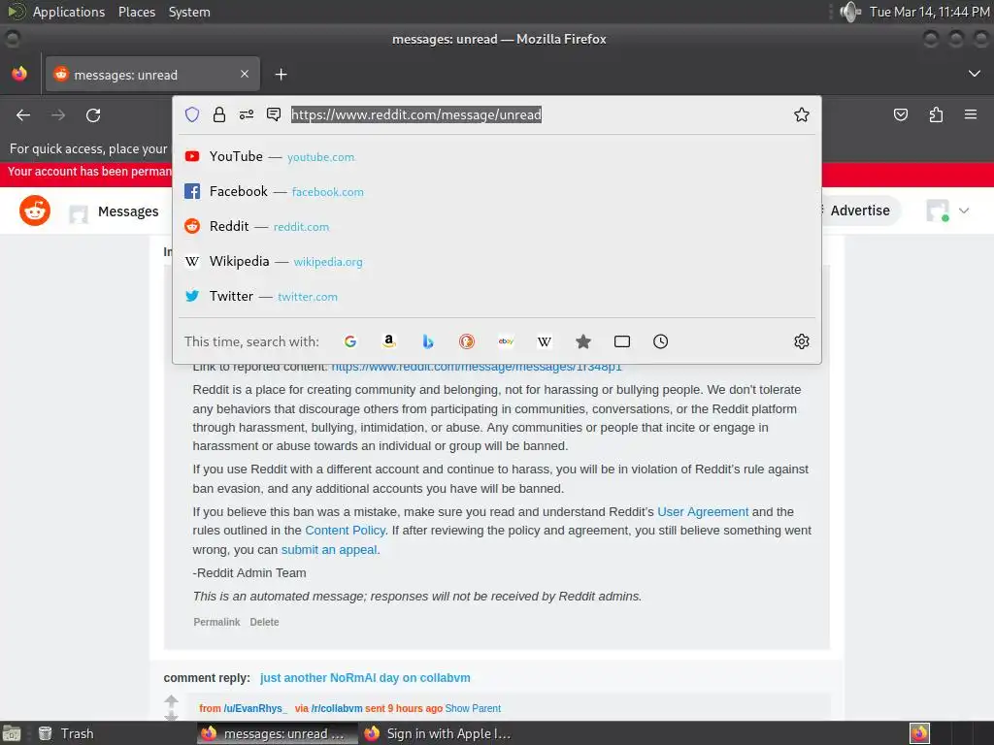
Task: Close the messages: unread tab
Action: [x=245, y=74]
